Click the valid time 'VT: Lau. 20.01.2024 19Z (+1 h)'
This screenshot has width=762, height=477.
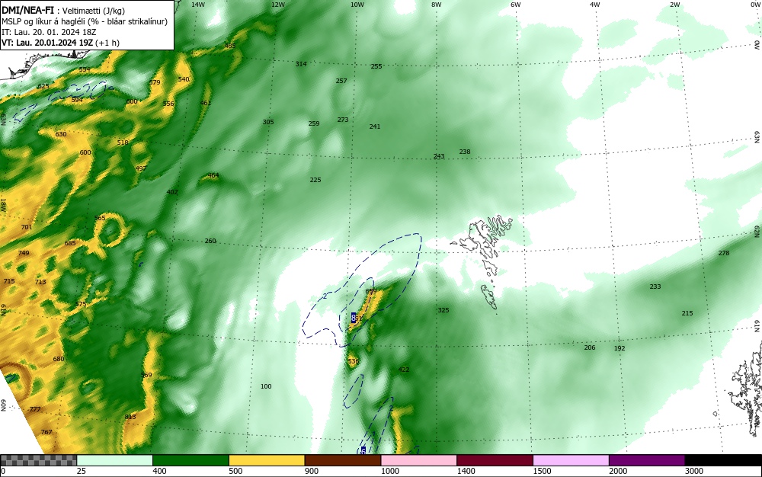[x=60, y=43]
